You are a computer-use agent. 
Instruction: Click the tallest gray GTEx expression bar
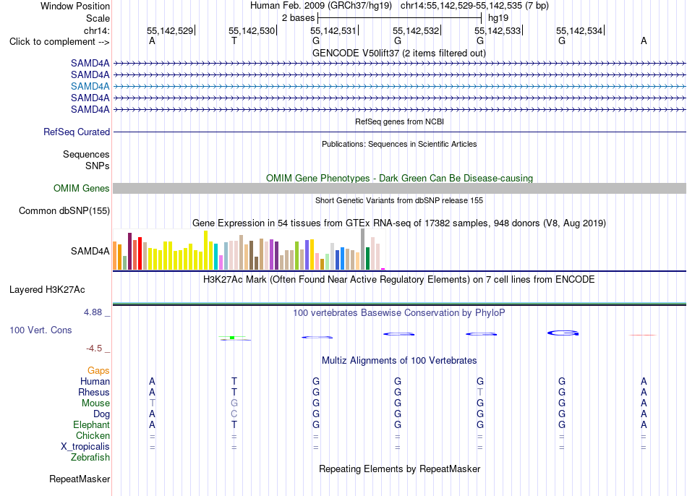point(363,249)
